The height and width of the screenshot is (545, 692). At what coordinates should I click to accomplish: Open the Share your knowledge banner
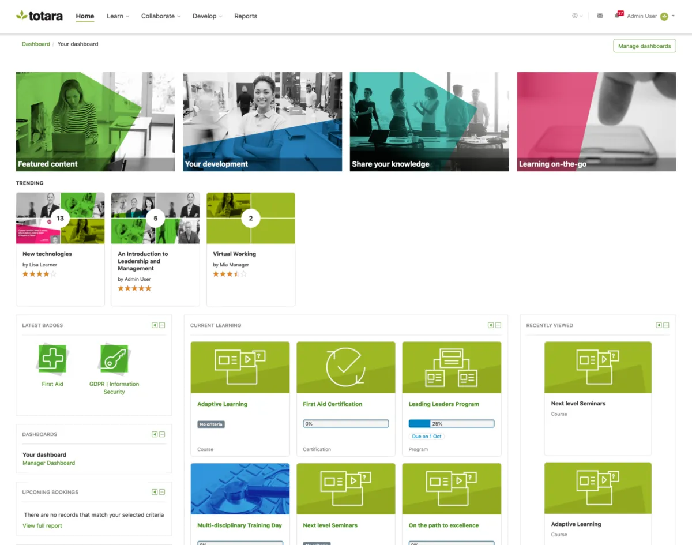click(429, 122)
